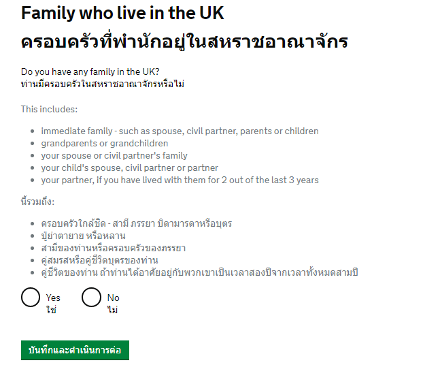Click the Thai "ใช่" label below Yes
Image resolution: width=423 pixels, height=367 pixels.
coord(51,310)
